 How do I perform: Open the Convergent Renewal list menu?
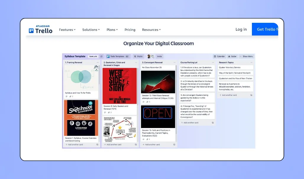[x=174, y=63]
